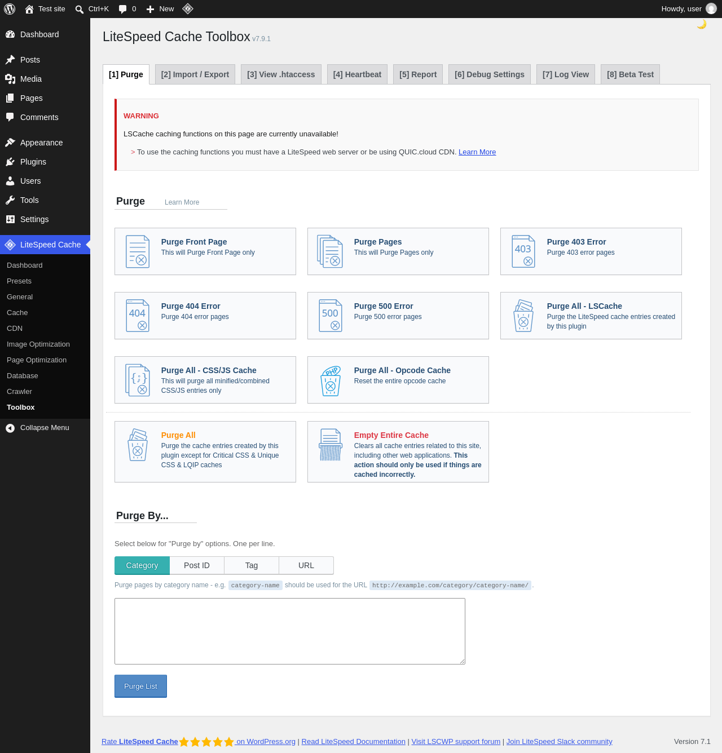Click the Purge List button
Screen dimensions: 722x753
tap(140, 686)
